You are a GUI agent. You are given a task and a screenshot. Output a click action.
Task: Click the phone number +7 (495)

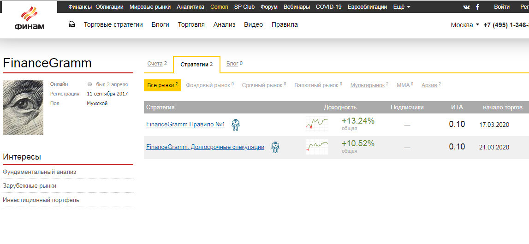coord(506,25)
